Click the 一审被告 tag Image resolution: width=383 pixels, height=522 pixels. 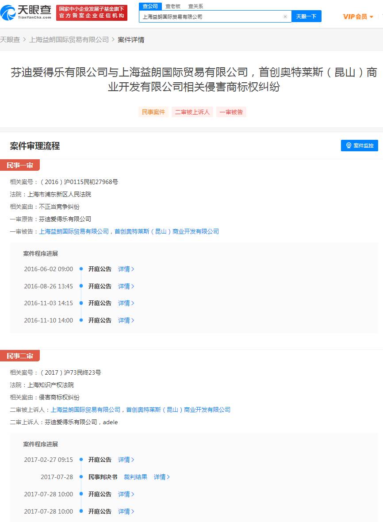click(231, 112)
